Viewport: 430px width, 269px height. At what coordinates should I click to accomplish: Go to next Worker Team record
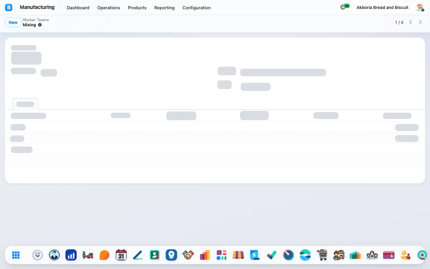(420, 22)
